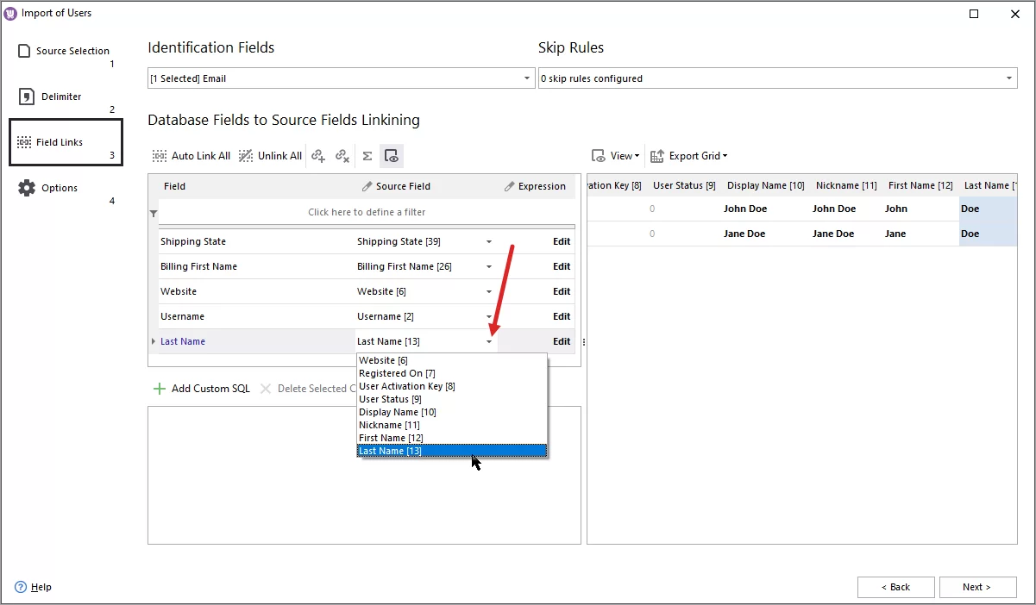The height and width of the screenshot is (605, 1036).
Task: Click the Next button
Action: click(977, 587)
